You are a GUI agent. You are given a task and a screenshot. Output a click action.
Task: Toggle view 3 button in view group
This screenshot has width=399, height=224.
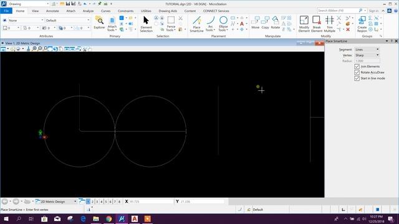97,202
